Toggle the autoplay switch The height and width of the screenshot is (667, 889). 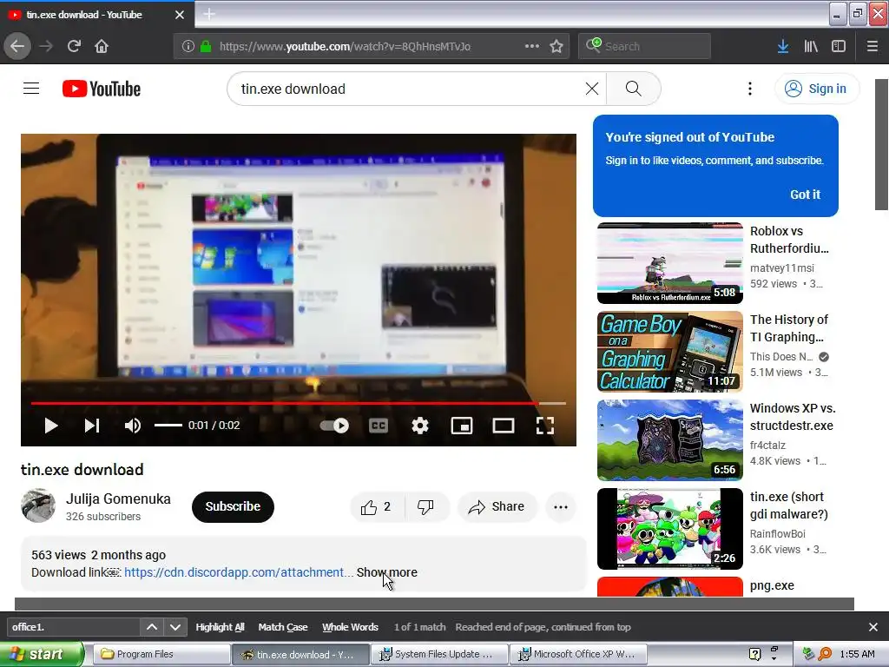pyautogui.click(x=334, y=426)
